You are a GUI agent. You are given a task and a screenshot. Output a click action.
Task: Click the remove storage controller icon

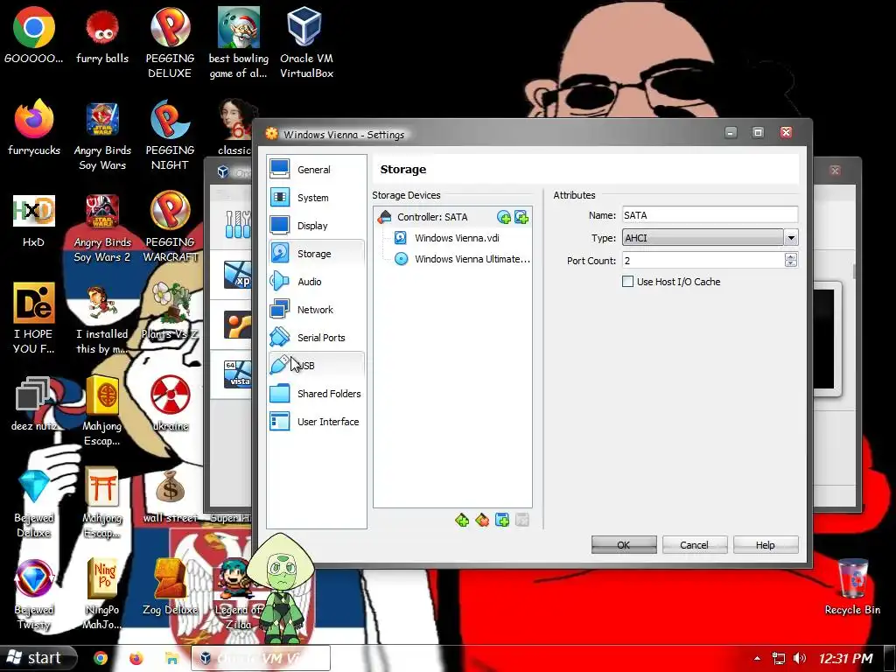point(482,520)
